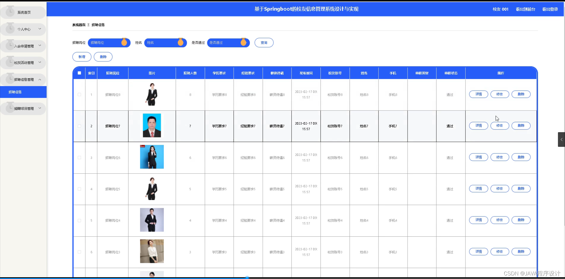The width and height of the screenshot is (565, 279).
Task: Expand the 入会申请管理 sidebar menu
Action: tap(23, 46)
